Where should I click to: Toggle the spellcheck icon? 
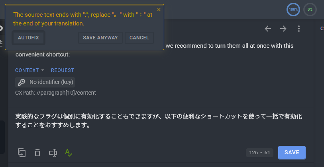pos(69,153)
